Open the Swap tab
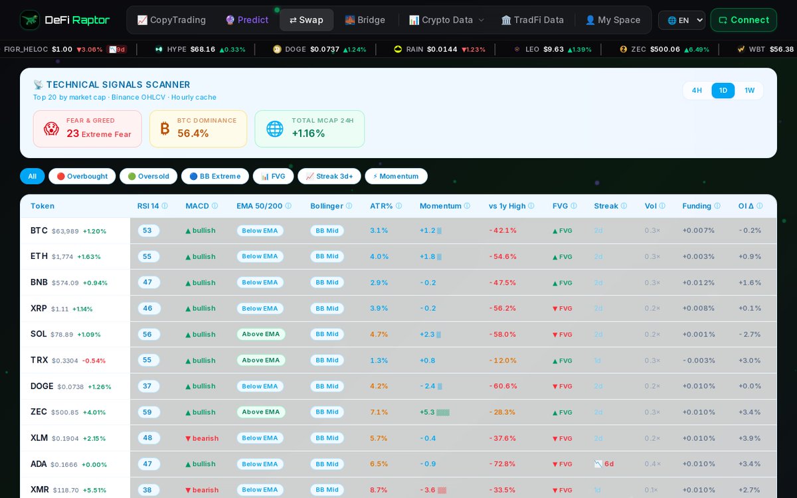 (x=306, y=20)
